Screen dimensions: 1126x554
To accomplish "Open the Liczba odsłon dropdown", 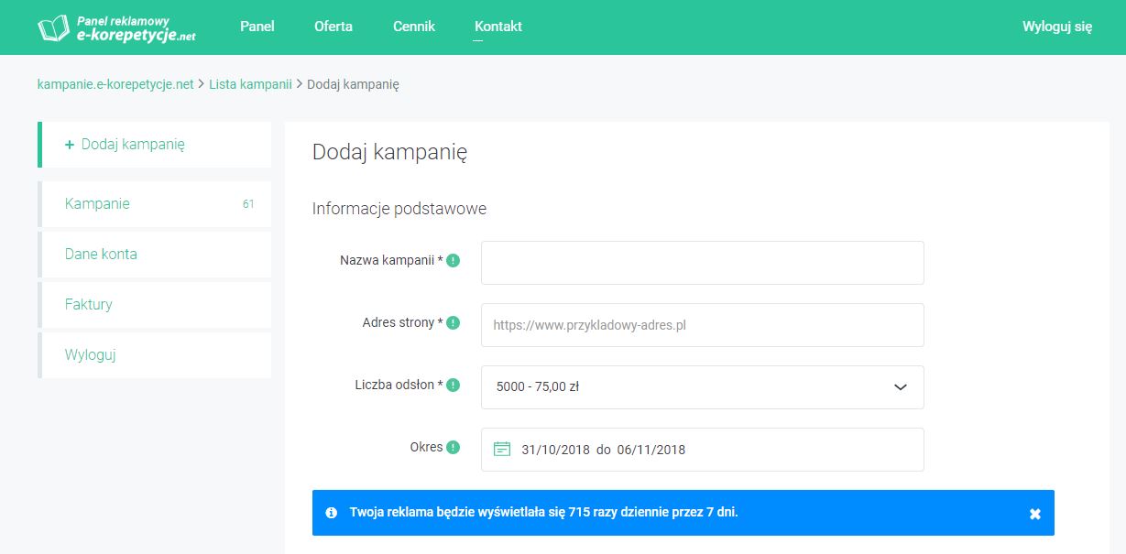I will [702, 387].
